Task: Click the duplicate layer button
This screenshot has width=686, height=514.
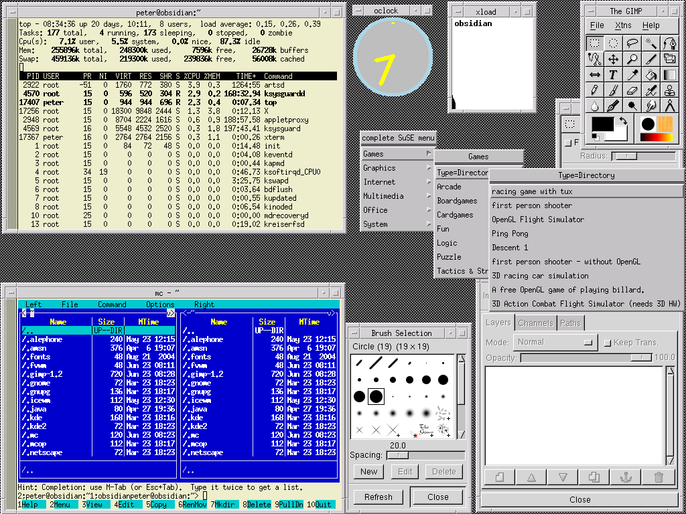Action: (x=595, y=477)
